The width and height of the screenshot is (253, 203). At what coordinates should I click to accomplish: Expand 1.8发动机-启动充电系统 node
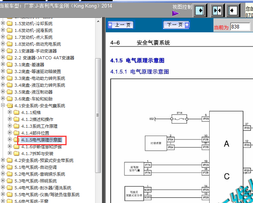[x=3, y=44]
